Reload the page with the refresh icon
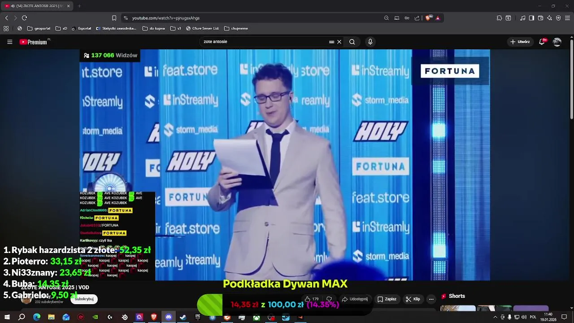 tap(24, 18)
